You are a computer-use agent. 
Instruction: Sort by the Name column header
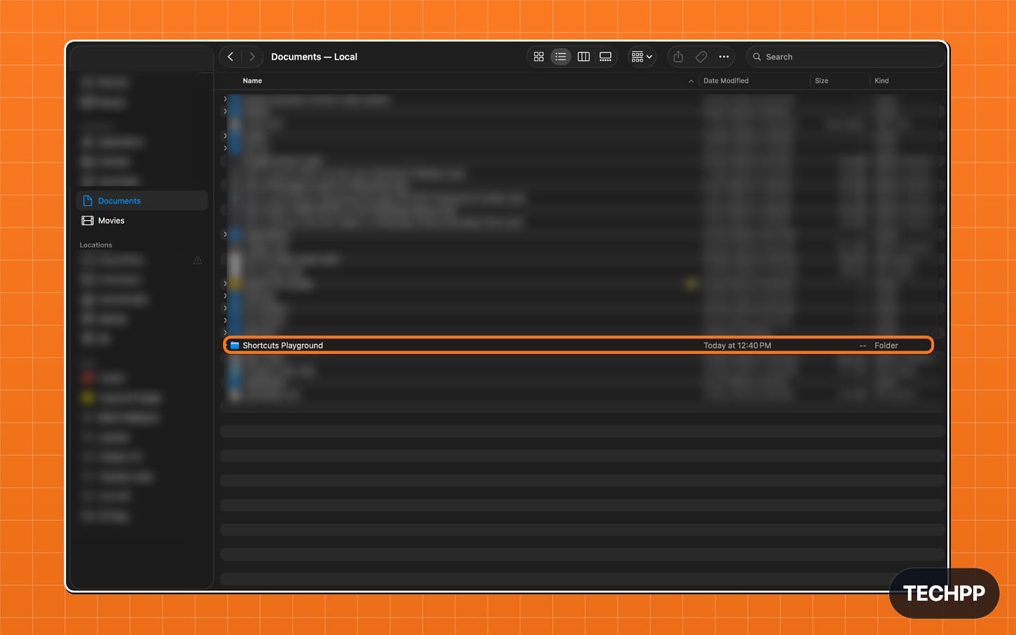pyautogui.click(x=252, y=81)
